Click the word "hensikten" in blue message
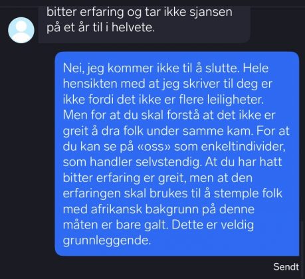The width and height of the screenshot is (305, 279). tap(90, 84)
